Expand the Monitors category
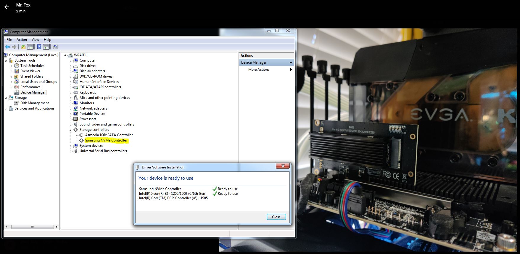520x254 pixels. point(70,103)
